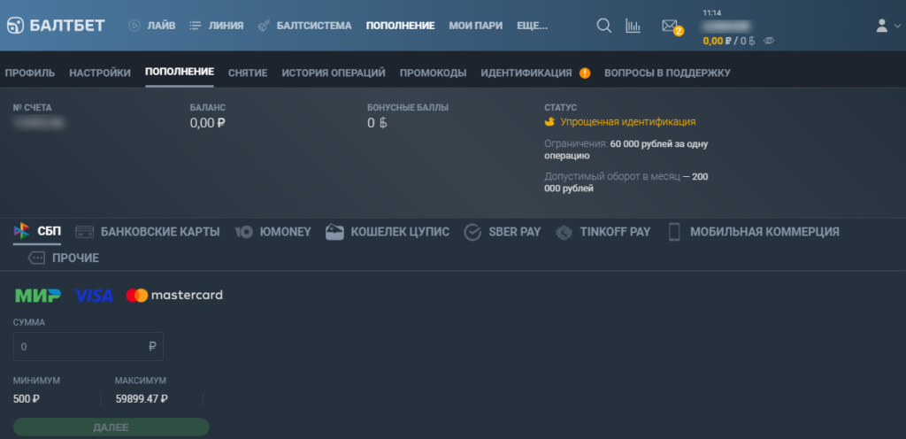Click the МИР payment logo
Screen dimensions: 906x439
click(x=37, y=296)
